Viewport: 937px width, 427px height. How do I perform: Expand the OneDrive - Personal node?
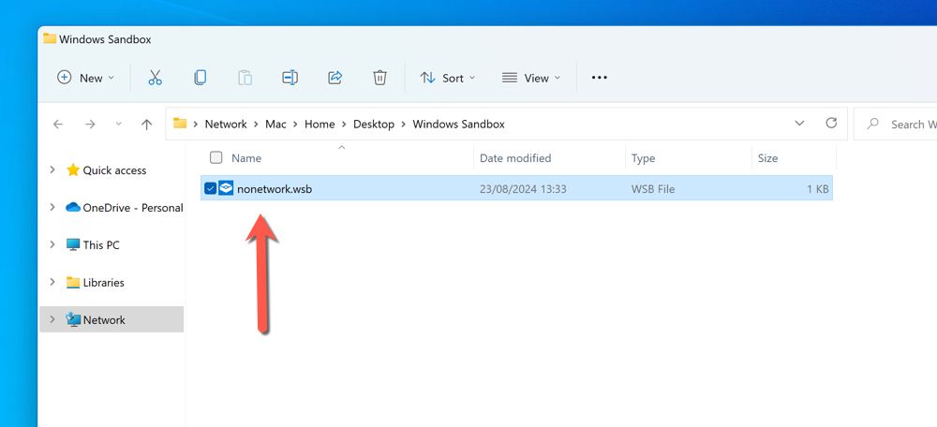[52, 207]
